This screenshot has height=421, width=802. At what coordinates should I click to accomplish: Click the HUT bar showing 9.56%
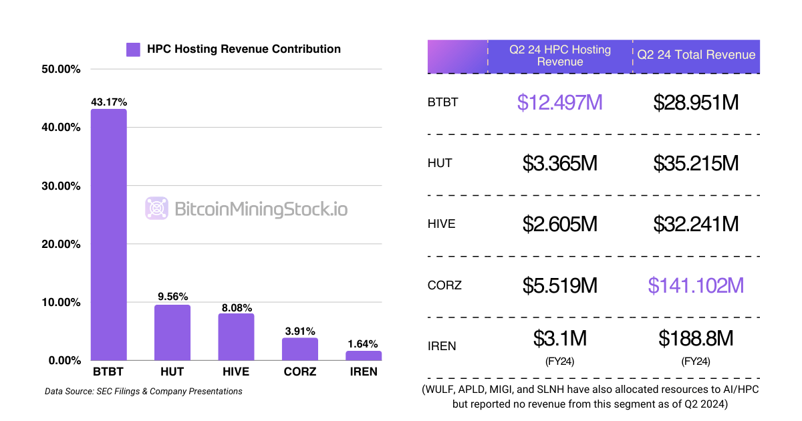pos(172,332)
